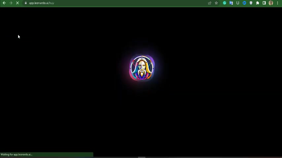Image resolution: width=282 pixels, height=158 pixels.
Task: Click the "Waiting for app.leonardo.ai..." status text
Action: point(17,154)
